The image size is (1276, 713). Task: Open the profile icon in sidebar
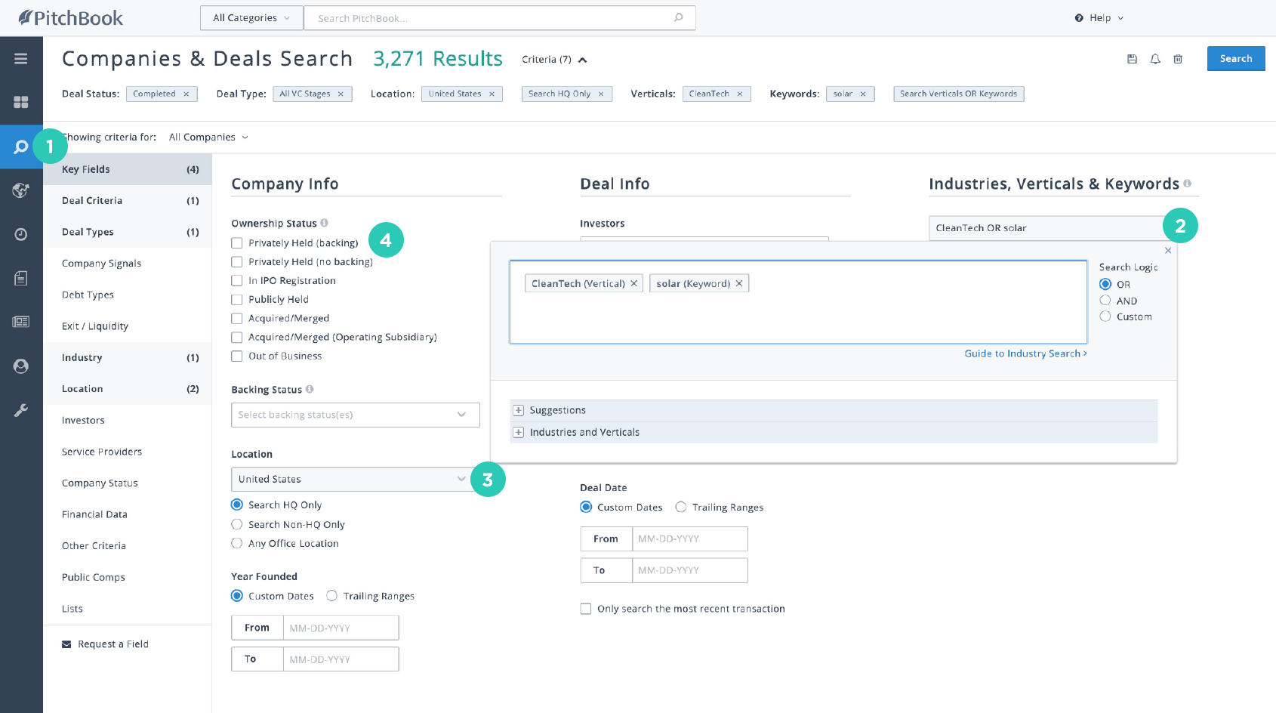(21, 366)
